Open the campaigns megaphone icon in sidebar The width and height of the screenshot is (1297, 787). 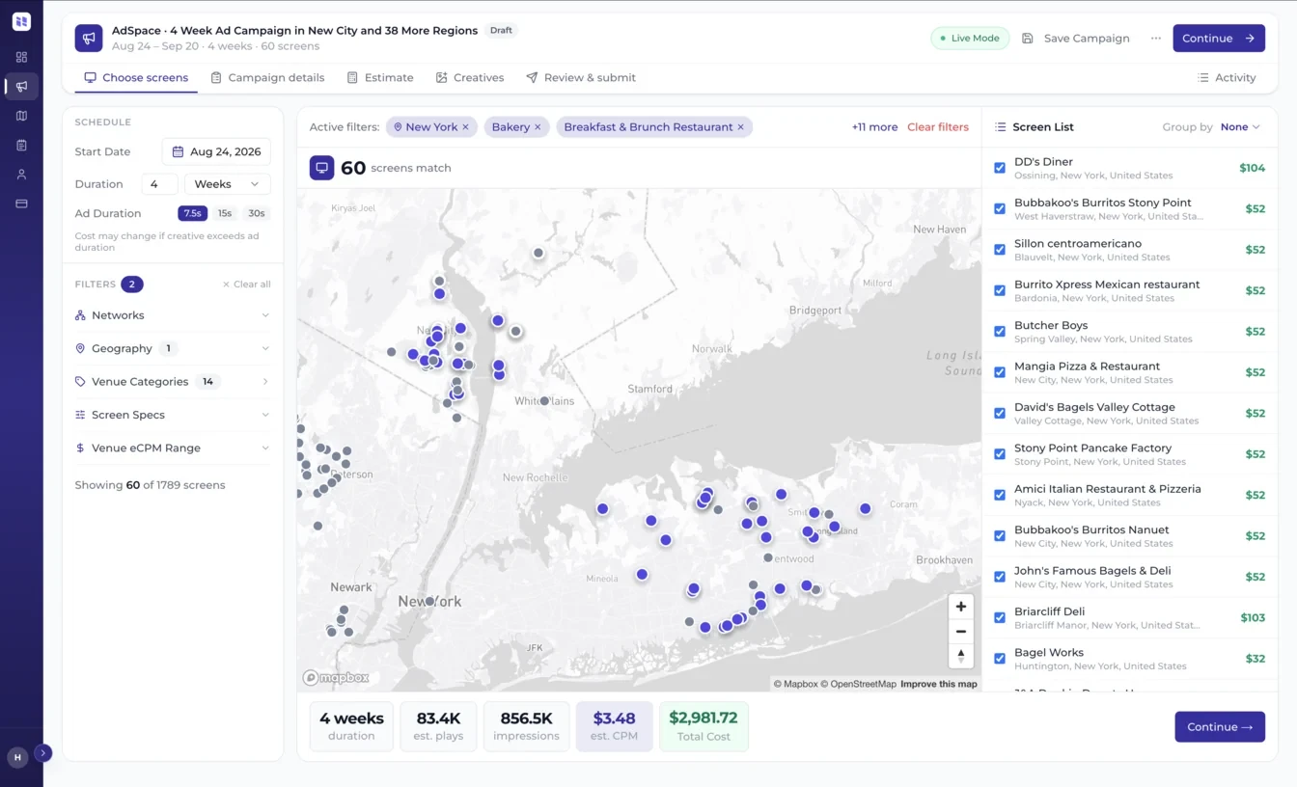point(21,87)
